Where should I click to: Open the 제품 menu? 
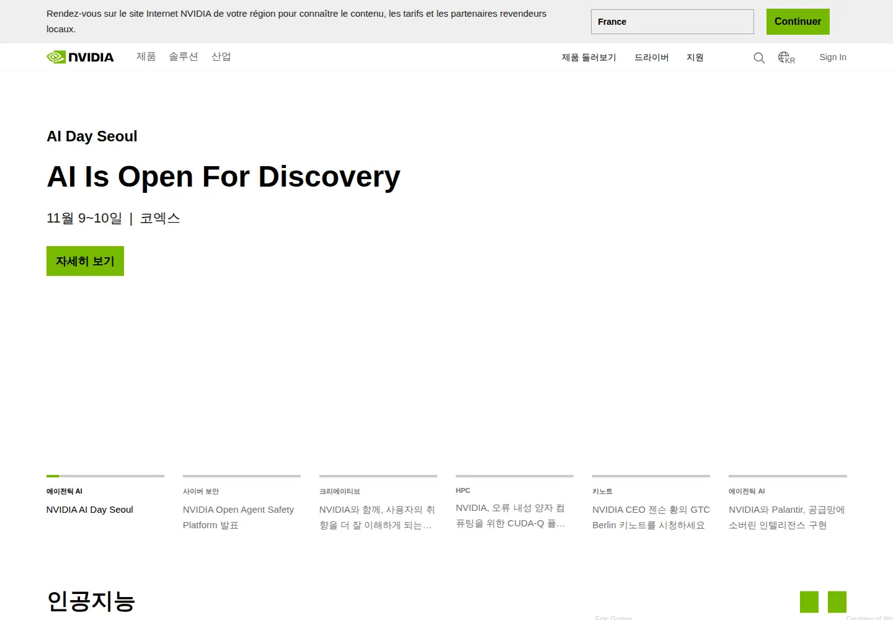(x=146, y=57)
